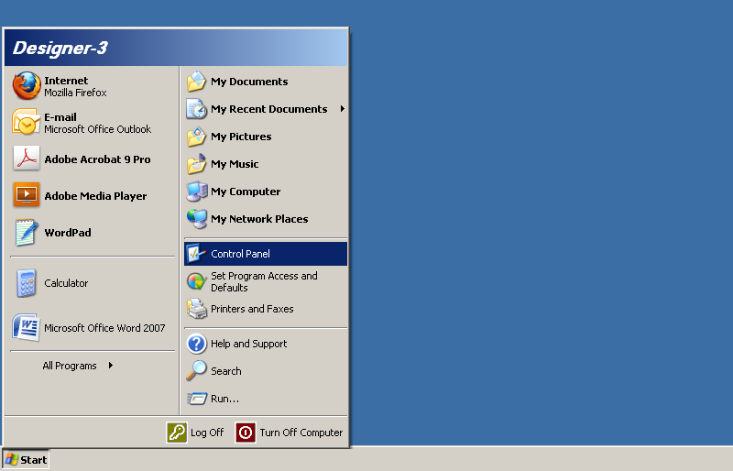Choose the Run... menu text
The image size is (733, 471).
coord(224,399)
